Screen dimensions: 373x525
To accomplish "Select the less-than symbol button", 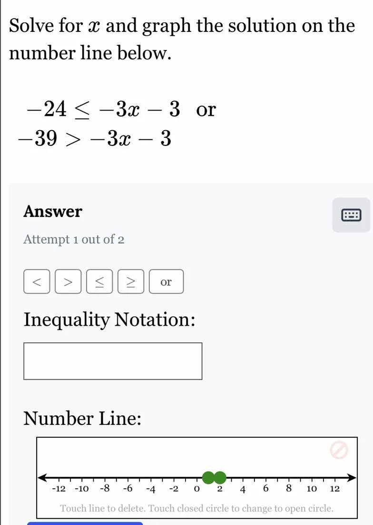I will [37, 282].
